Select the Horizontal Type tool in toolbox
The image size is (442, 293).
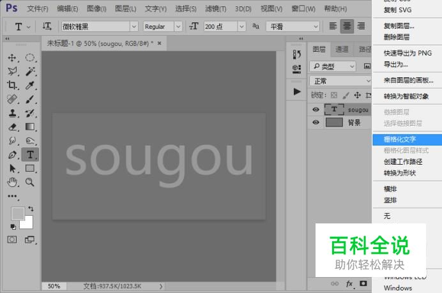click(x=30, y=154)
